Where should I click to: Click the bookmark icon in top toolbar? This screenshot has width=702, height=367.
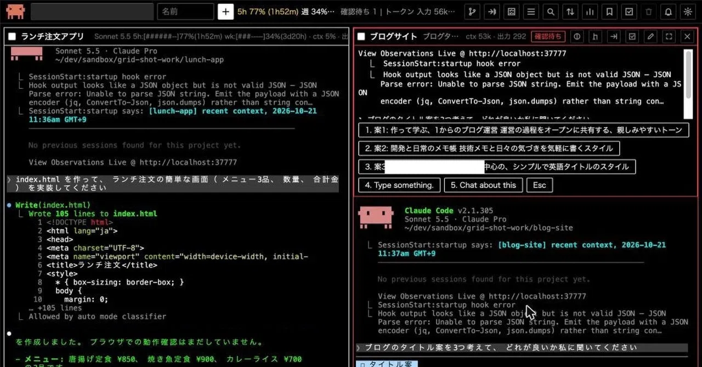pyautogui.click(x=609, y=12)
